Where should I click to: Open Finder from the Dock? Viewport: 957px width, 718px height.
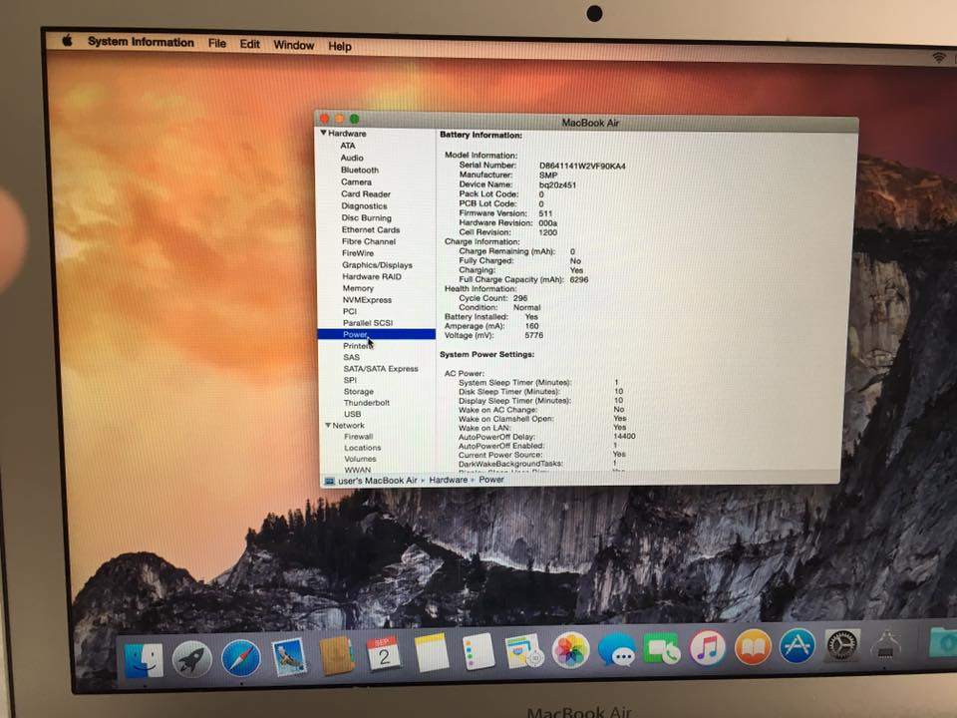coord(144,660)
